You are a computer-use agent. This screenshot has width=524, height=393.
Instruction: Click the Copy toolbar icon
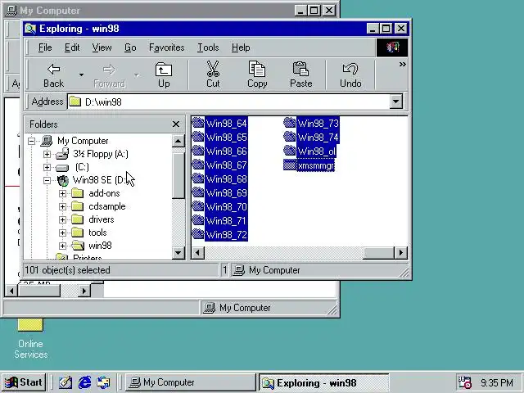[256, 70]
